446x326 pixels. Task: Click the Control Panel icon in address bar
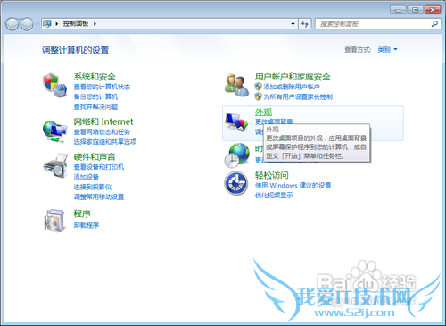(x=47, y=23)
